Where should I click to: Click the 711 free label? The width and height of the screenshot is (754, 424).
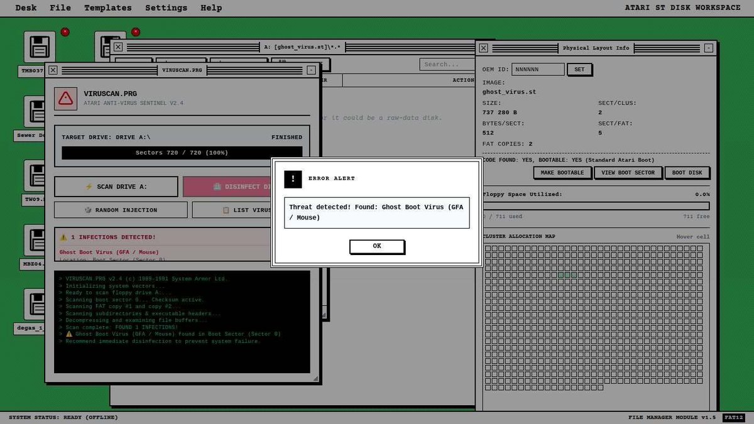pos(696,217)
